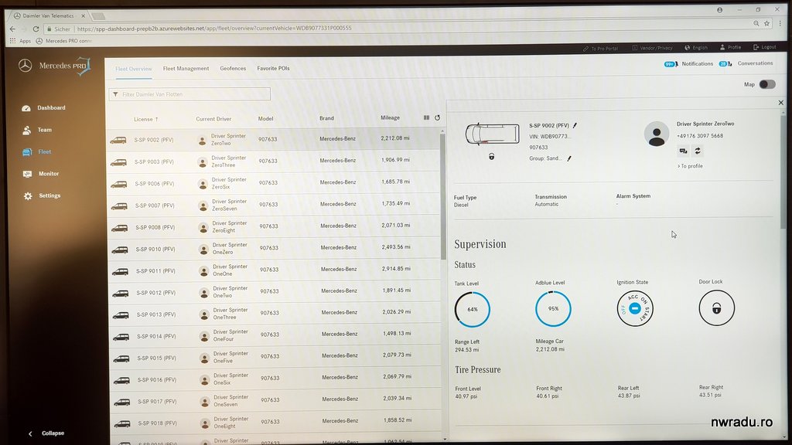Open browser zoom magnifier icon

coord(756,23)
